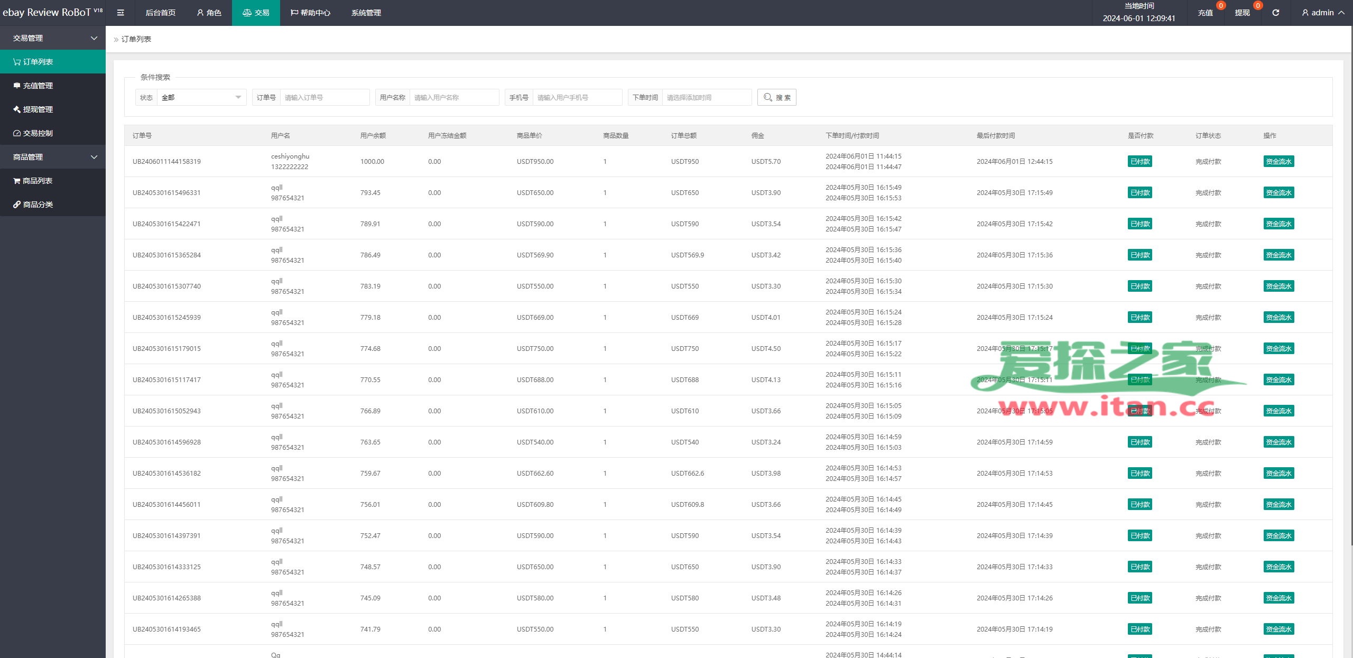
Task: Click 已付款 badge for order UB2405301614456011
Action: point(1140,505)
